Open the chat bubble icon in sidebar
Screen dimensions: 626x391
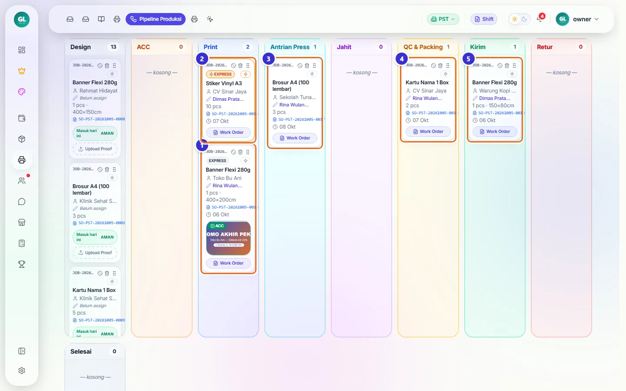[22, 202]
